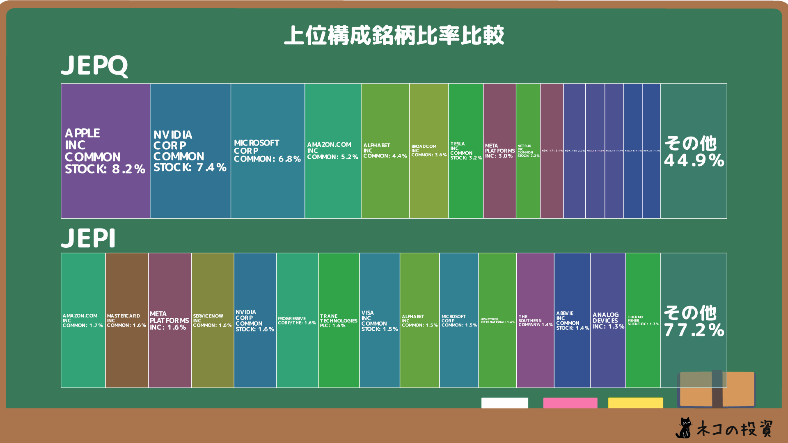Select the Nvidia Corp 7.4% block in JEPQ

click(190, 151)
